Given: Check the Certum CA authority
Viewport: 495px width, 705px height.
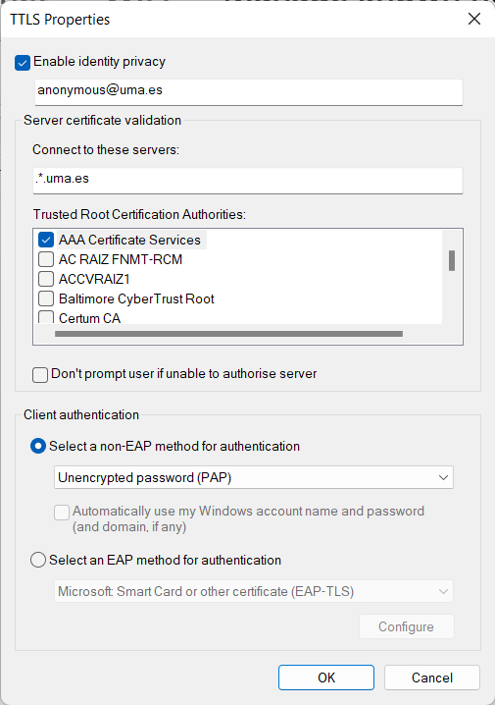Looking at the screenshot, I should click(46, 317).
